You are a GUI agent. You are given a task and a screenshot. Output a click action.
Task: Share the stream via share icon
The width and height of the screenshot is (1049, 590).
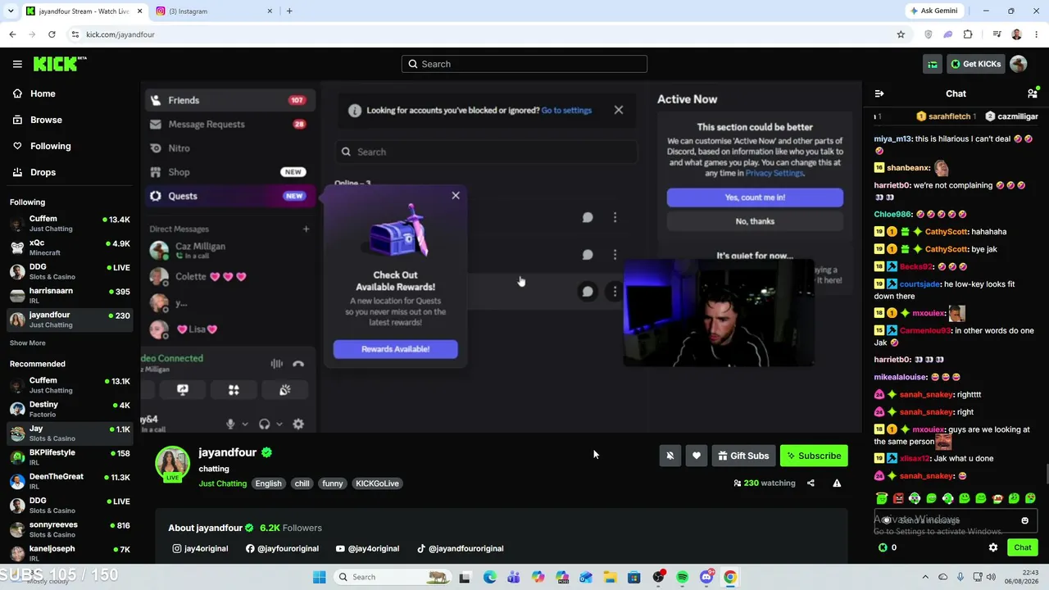pos(811,483)
